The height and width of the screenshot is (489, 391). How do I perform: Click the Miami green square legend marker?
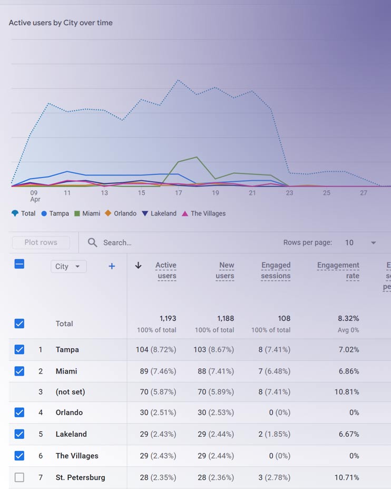(77, 213)
